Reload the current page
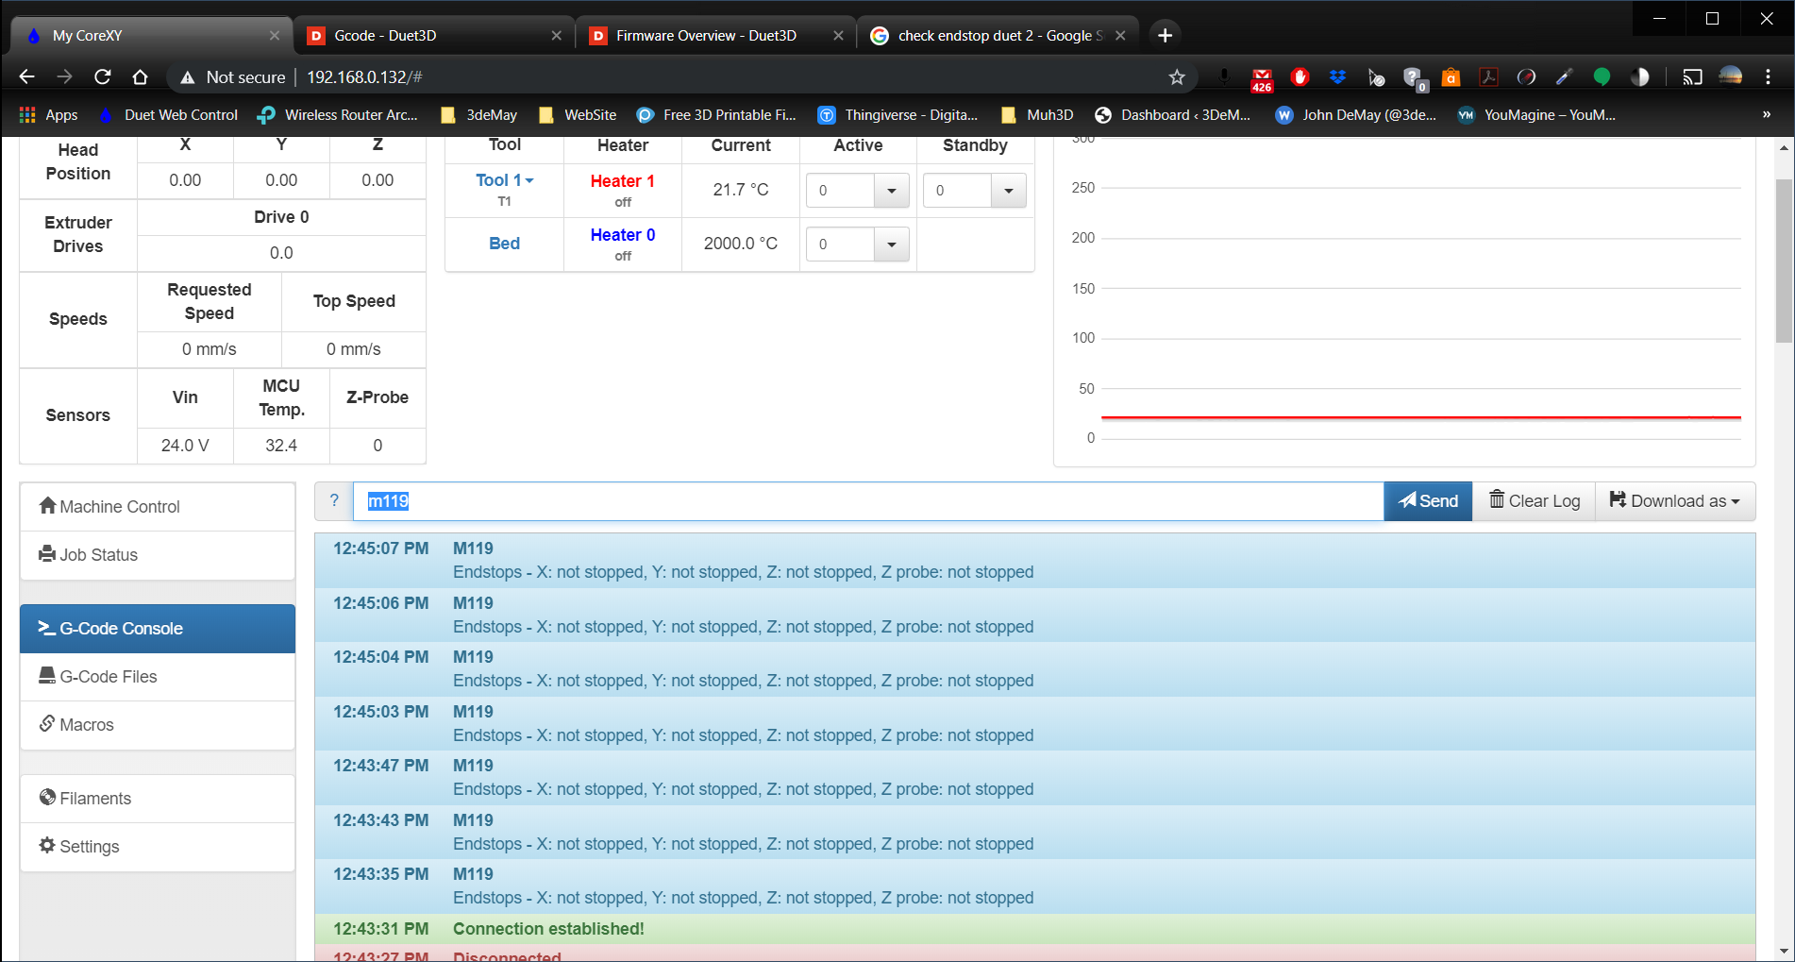 (x=102, y=76)
